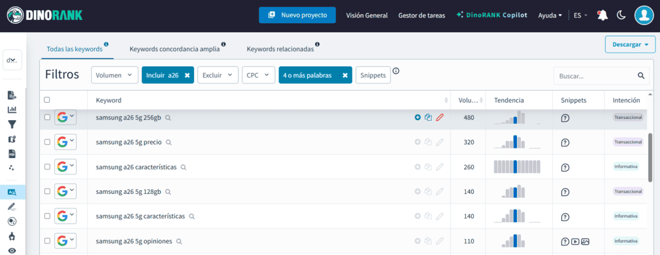
Task: Search magnifier next to samsung a26 5g opiniones
Action: (179, 242)
